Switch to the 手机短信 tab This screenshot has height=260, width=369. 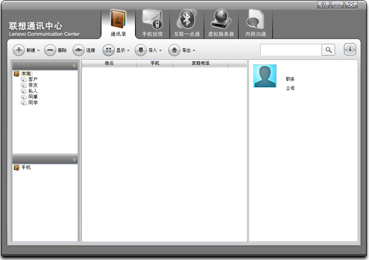tap(152, 23)
